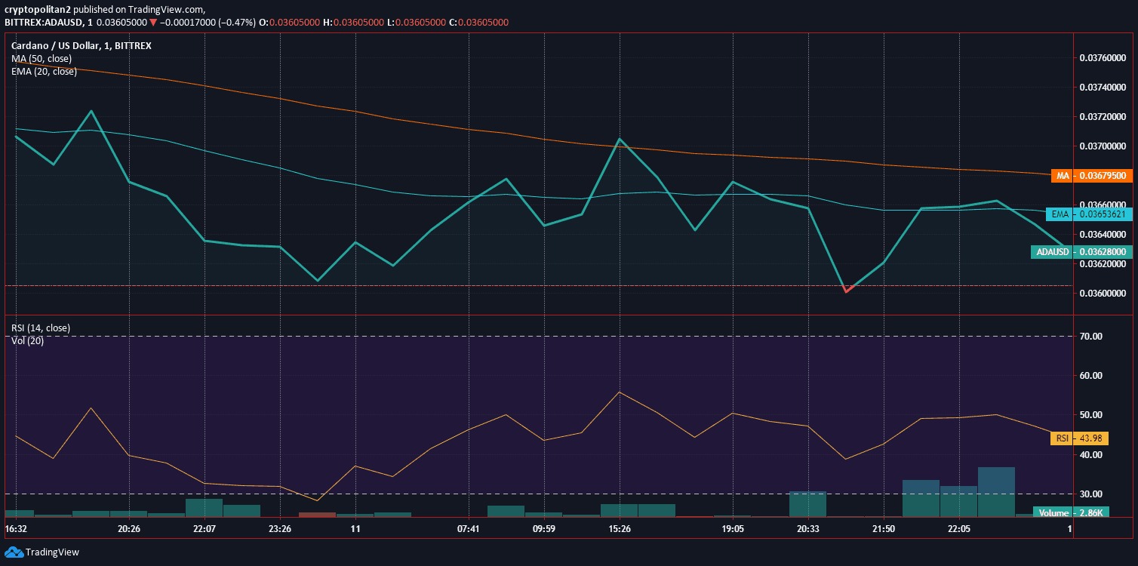Select the MA (50, close) legend label
The height and width of the screenshot is (566, 1138).
click(x=42, y=58)
